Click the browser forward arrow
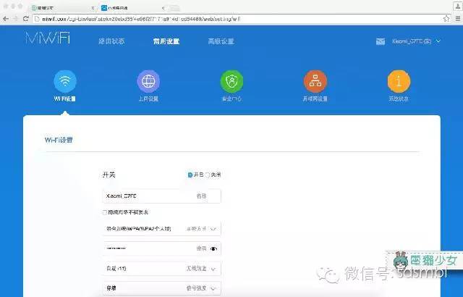Screen dimensions: 463x297 [15, 19]
